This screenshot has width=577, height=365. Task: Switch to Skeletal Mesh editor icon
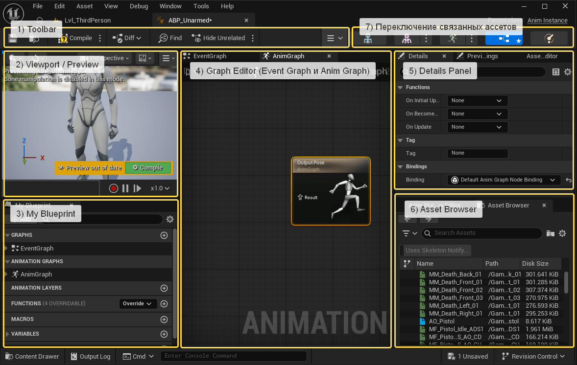(407, 39)
